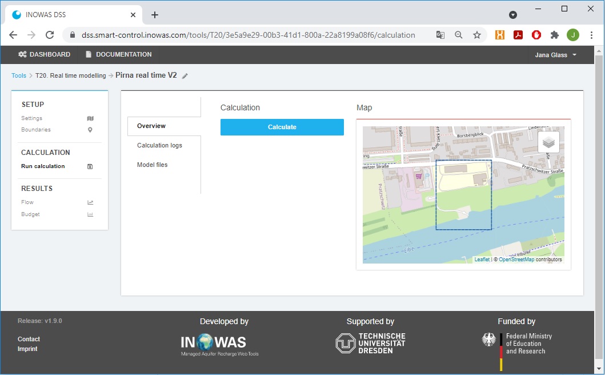The height and width of the screenshot is (375, 605).
Task: Edit model name with pencil icon
Action: (x=185, y=76)
